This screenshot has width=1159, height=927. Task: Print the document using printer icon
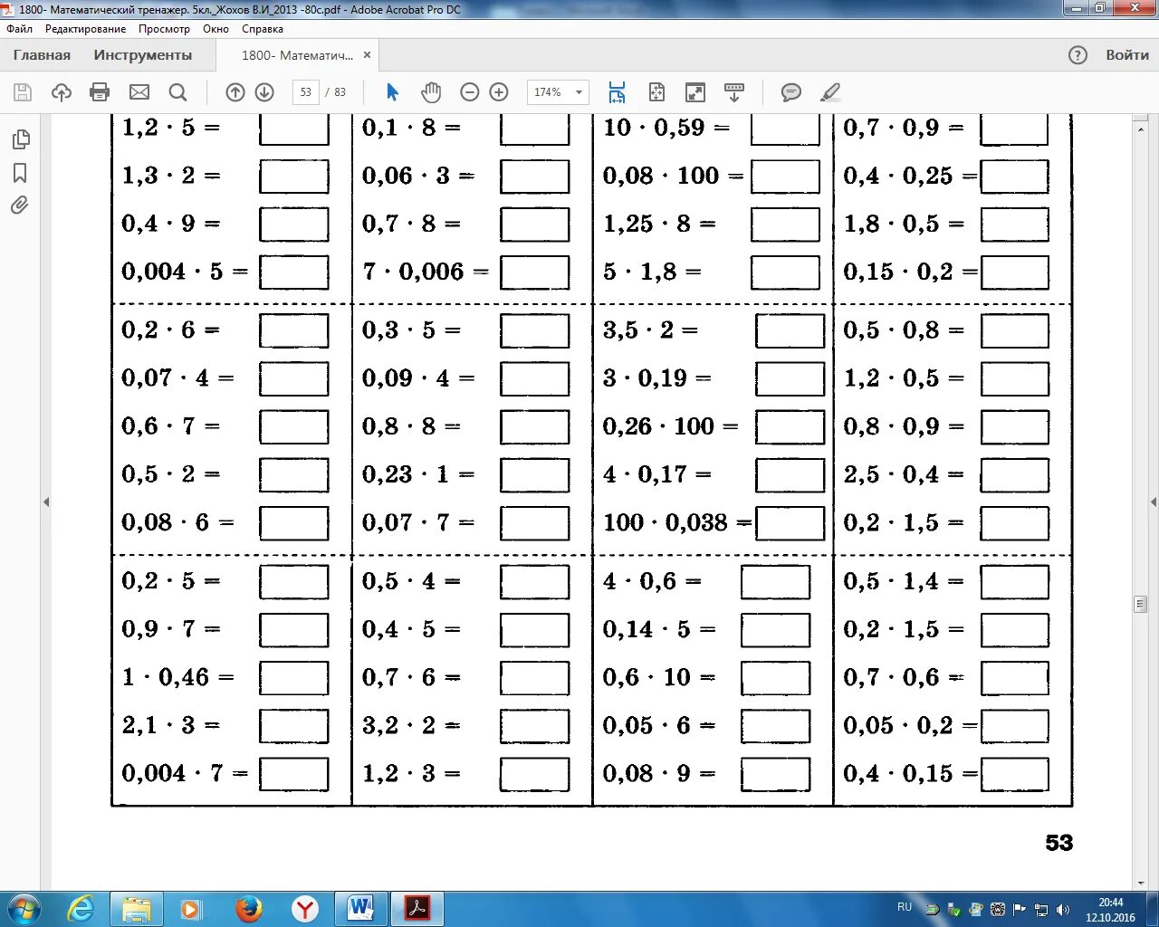pos(101,92)
